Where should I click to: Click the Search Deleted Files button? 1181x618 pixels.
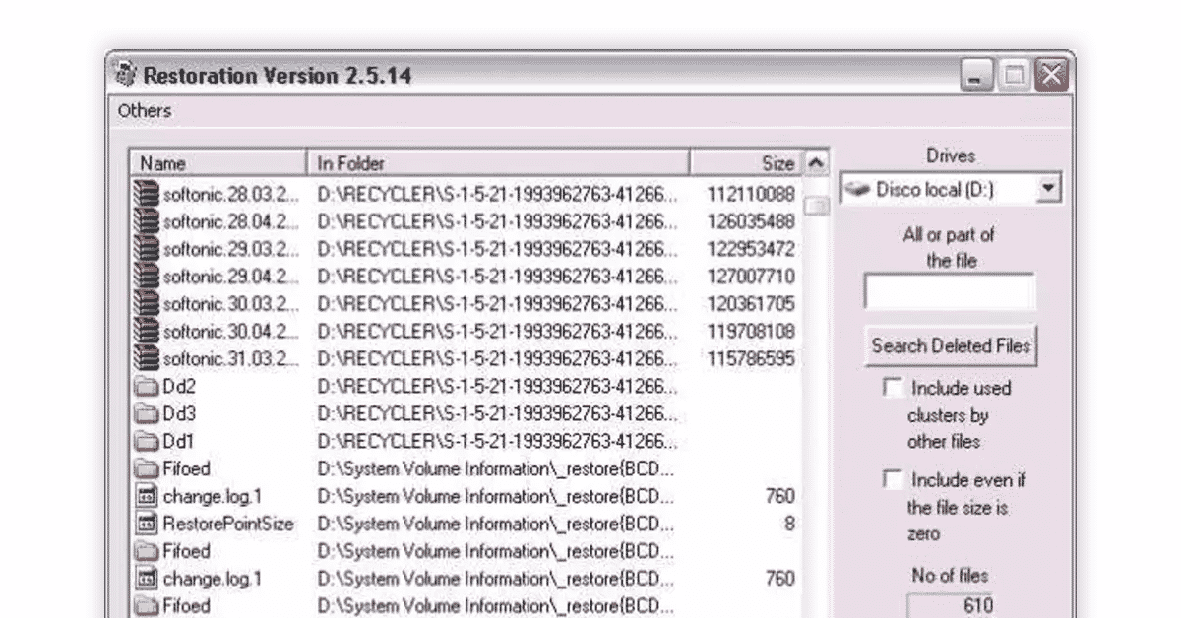click(x=951, y=345)
